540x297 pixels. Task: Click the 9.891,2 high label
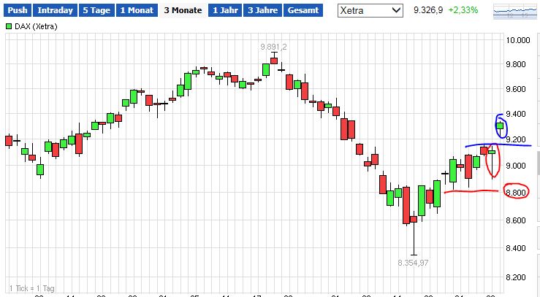point(273,47)
